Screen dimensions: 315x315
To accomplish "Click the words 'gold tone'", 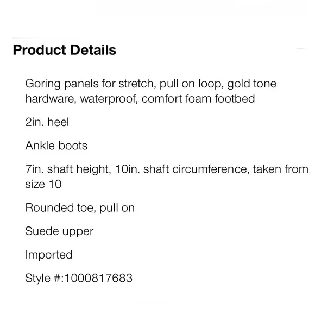I will (x=252, y=84).
